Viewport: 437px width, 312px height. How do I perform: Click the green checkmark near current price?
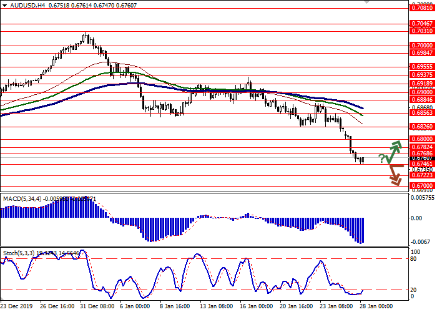pyautogui.click(x=388, y=157)
